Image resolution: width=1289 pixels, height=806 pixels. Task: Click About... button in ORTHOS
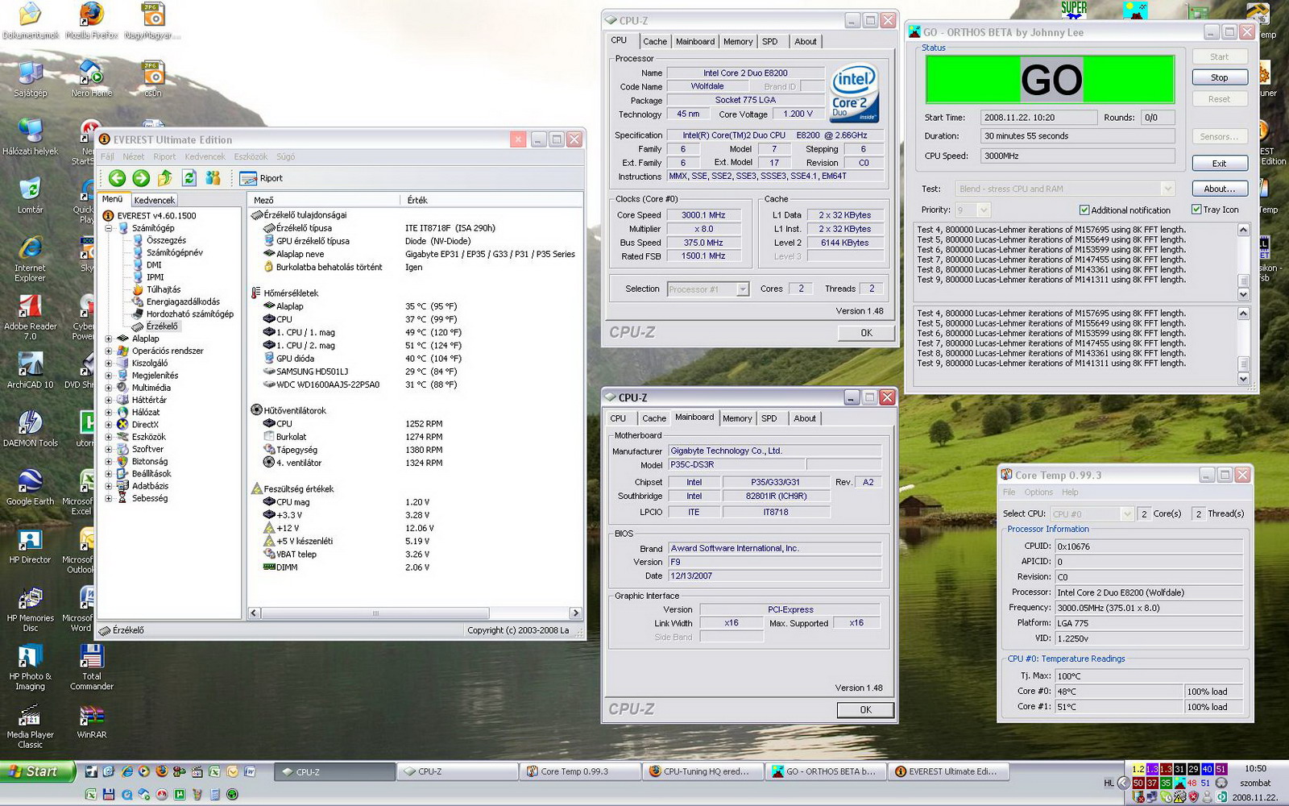pos(1219,189)
